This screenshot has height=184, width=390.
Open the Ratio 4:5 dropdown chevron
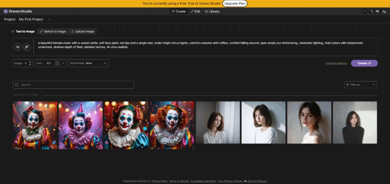click(x=63, y=63)
